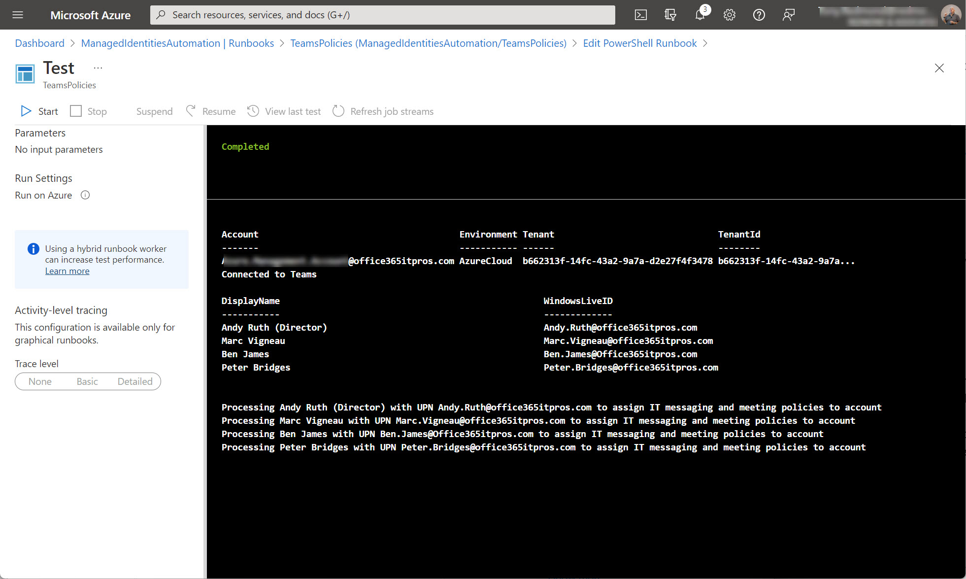Click the Start play icon

[26, 111]
